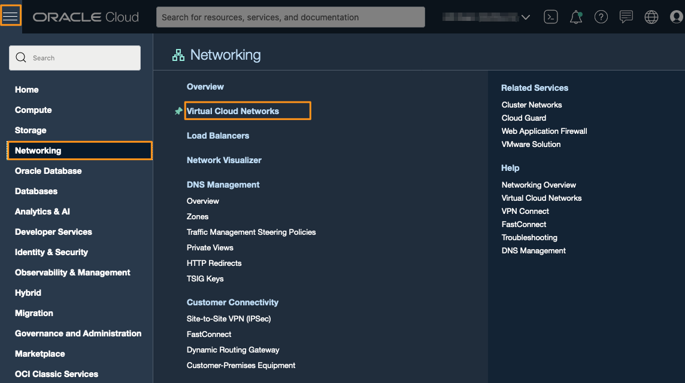Select Compute in the sidebar menu
Viewport: 685px width, 383px height.
tap(33, 110)
